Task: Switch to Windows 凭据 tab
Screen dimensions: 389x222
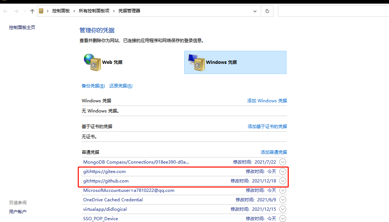Action: pos(235,62)
